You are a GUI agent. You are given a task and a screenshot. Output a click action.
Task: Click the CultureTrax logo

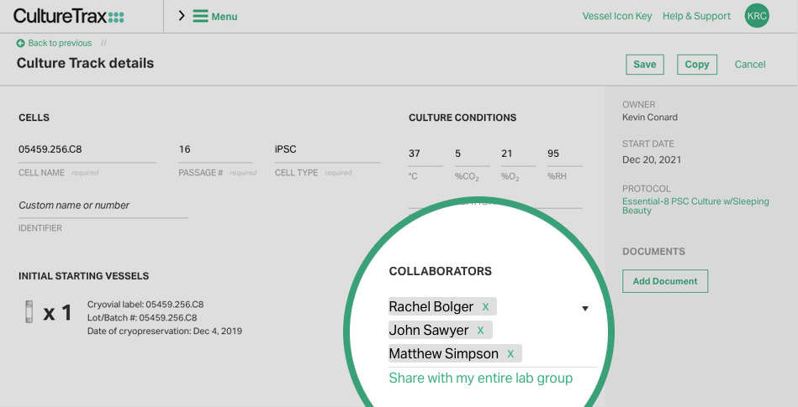(68, 16)
